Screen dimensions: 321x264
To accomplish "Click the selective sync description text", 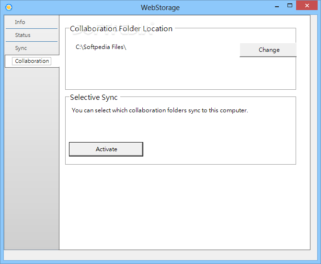I will tap(160, 110).
